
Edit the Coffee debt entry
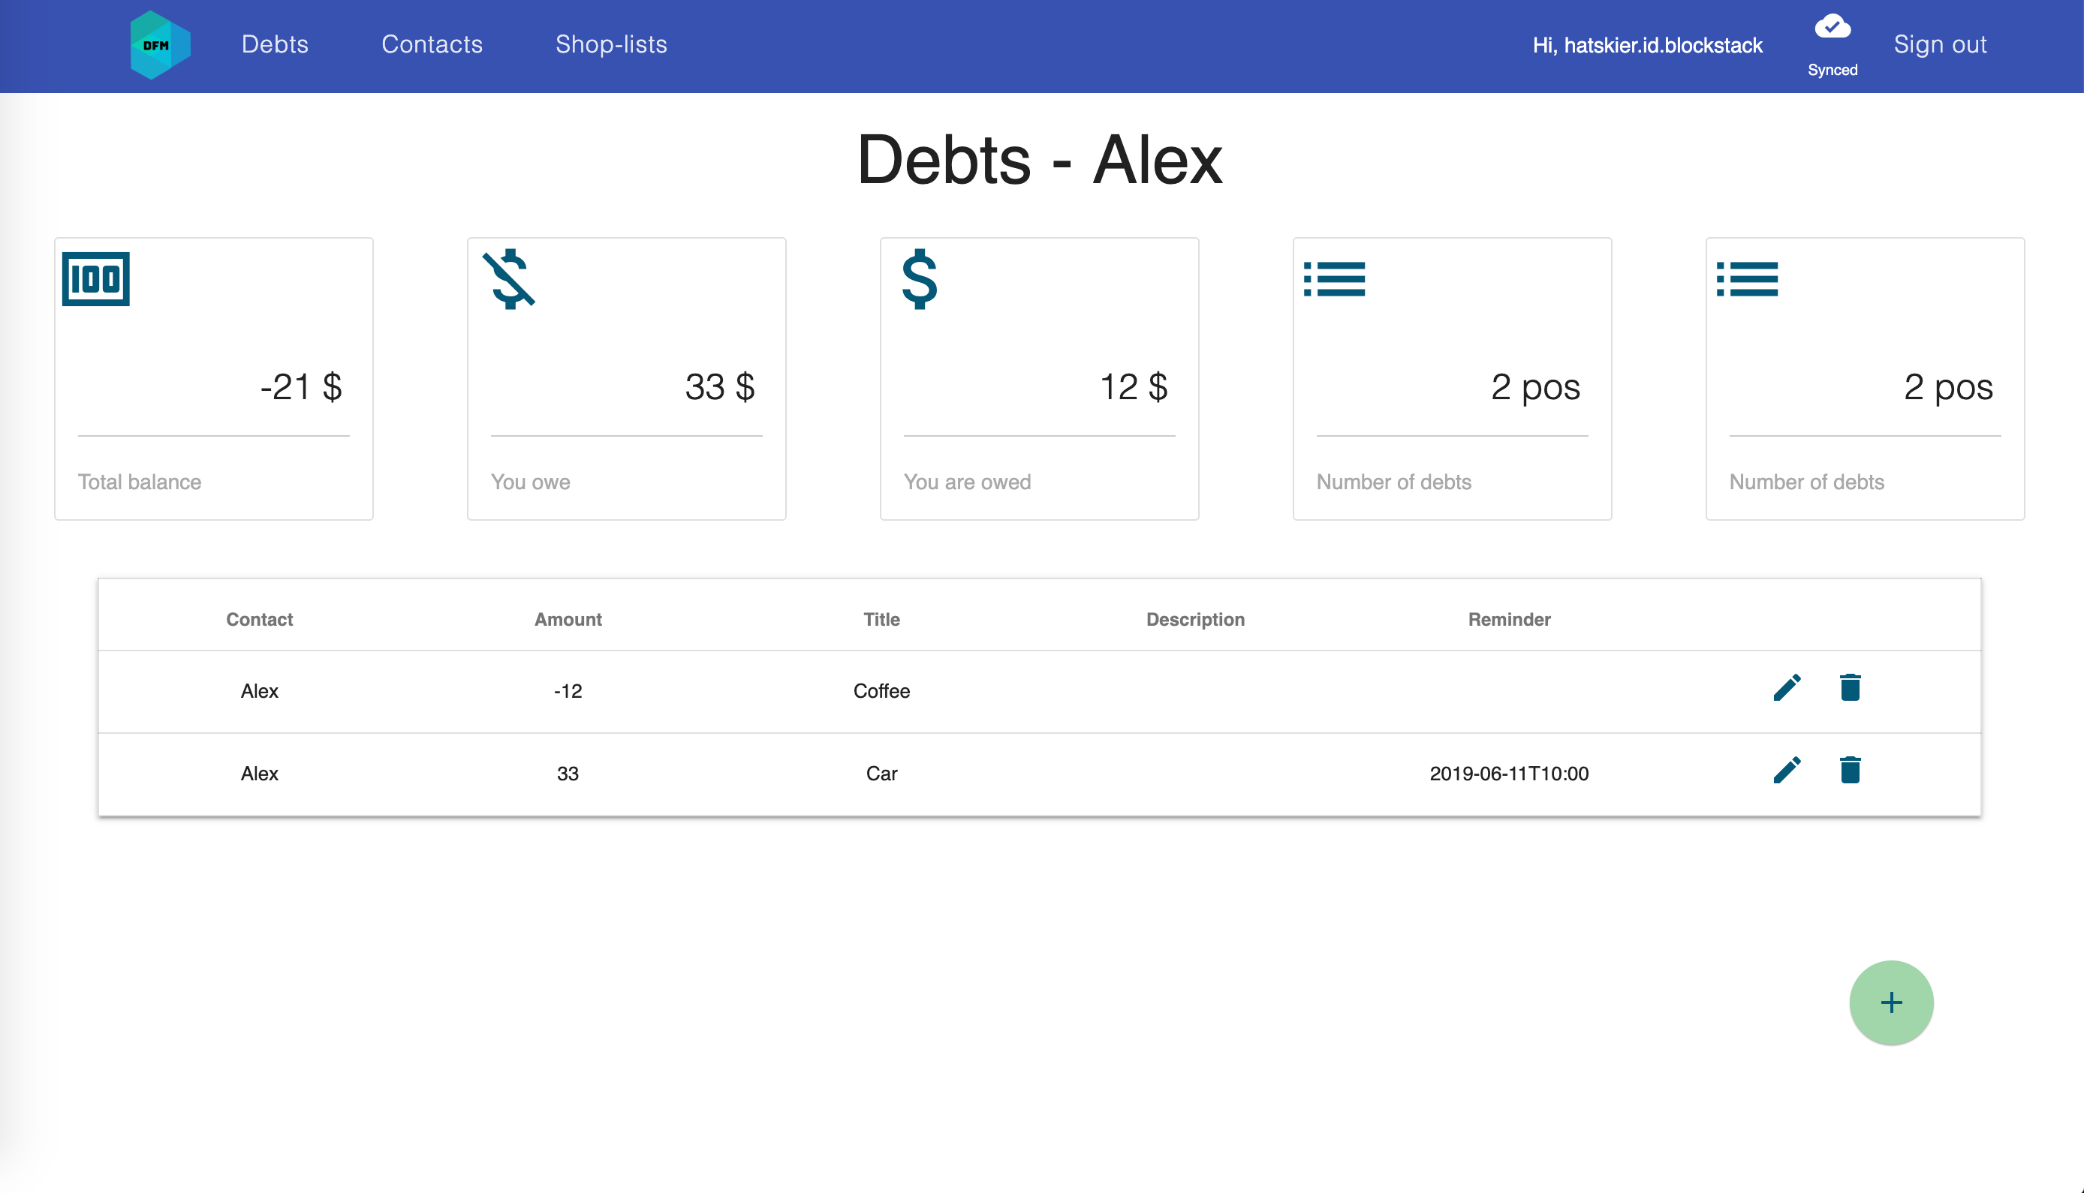click(x=1787, y=687)
